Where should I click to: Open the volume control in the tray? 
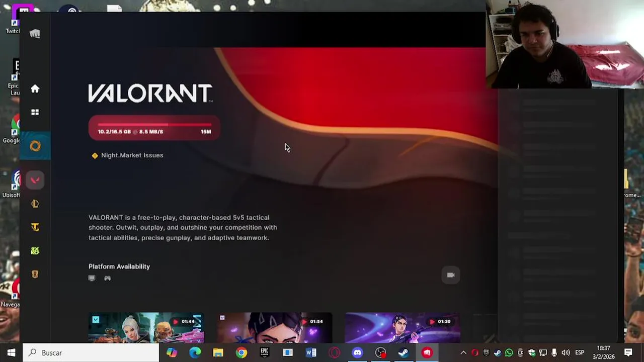tap(566, 352)
